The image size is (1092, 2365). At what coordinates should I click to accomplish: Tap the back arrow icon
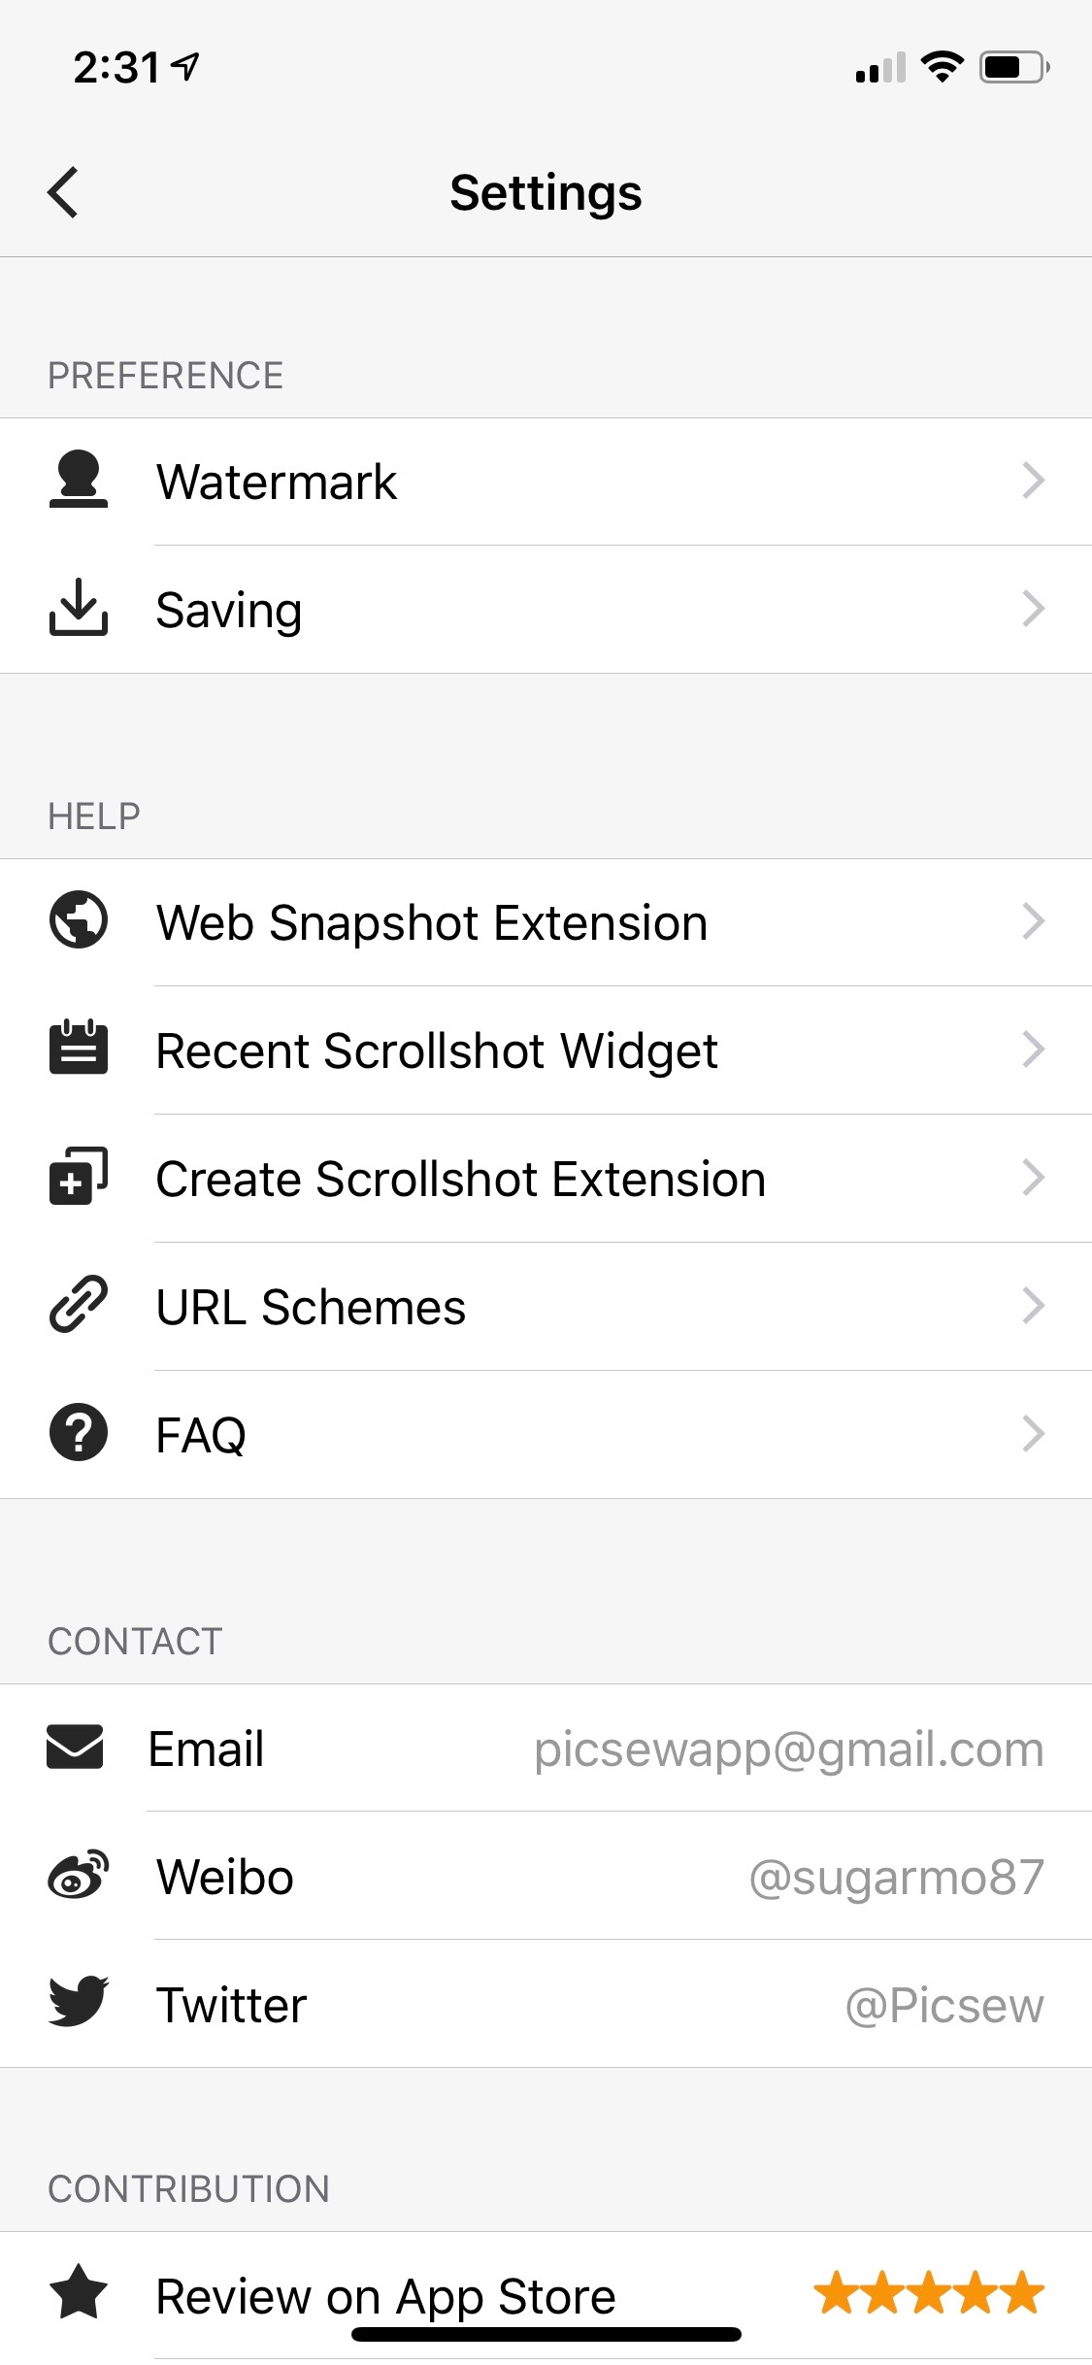click(63, 192)
